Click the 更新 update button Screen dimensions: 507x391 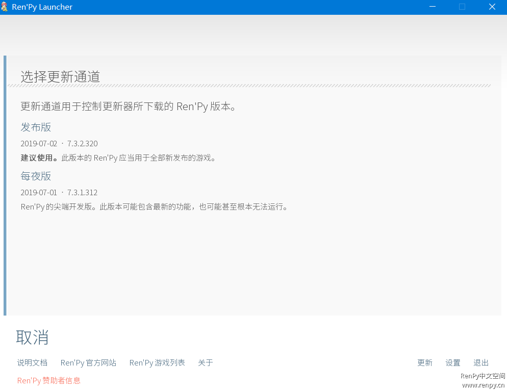click(425, 362)
